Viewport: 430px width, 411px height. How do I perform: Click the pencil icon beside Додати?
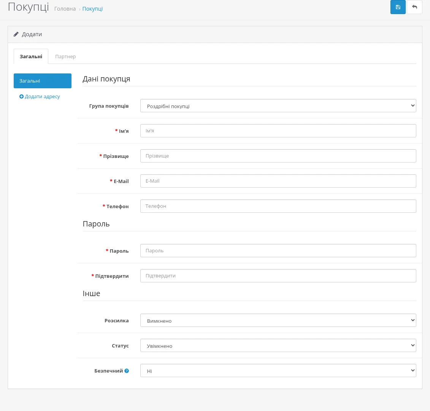pyautogui.click(x=16, y=34)
